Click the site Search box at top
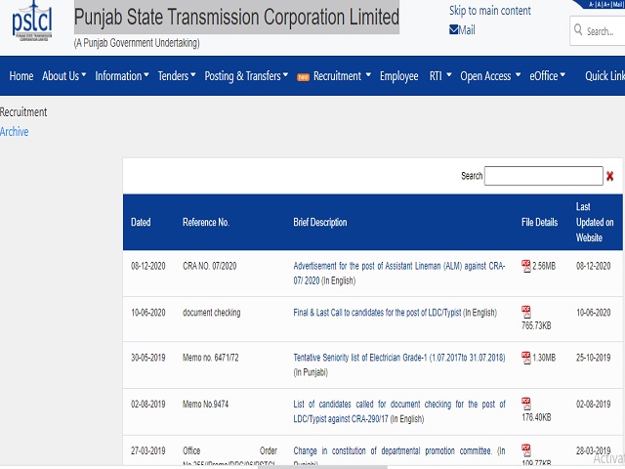The width and height of the screenshot is (625, 469). 600,31
